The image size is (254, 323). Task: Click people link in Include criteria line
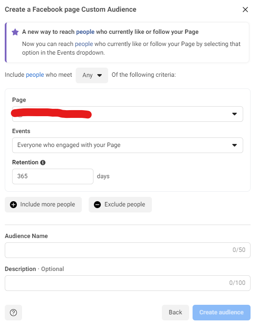click(x=35, y=75)
